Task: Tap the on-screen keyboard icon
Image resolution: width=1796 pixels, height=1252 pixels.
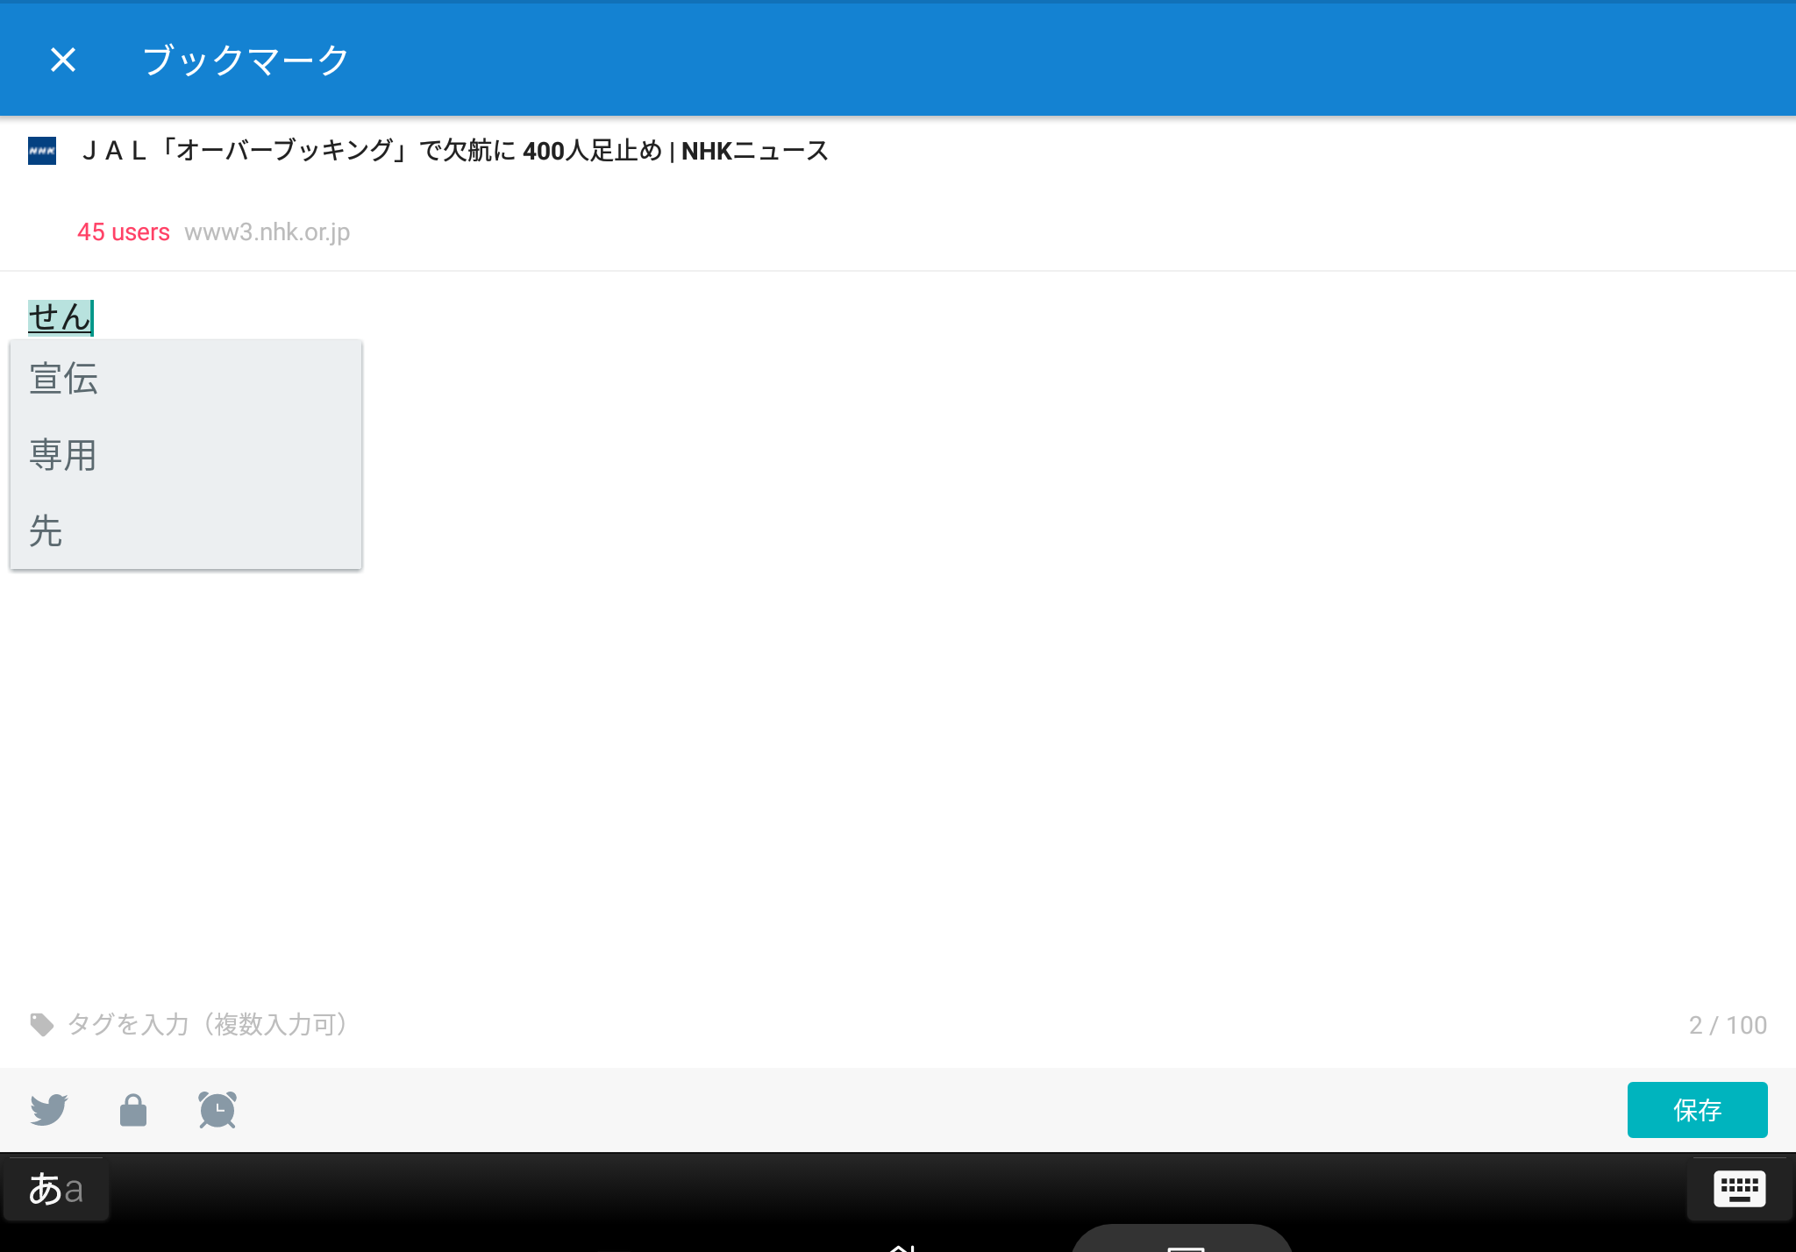Action: pyautogui.click(x=1739, y=1189)
